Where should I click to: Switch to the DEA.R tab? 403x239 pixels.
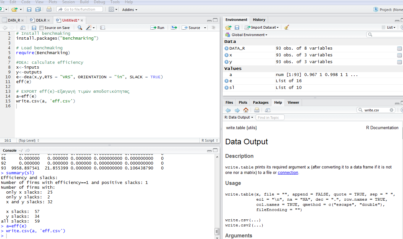[40, 20]
